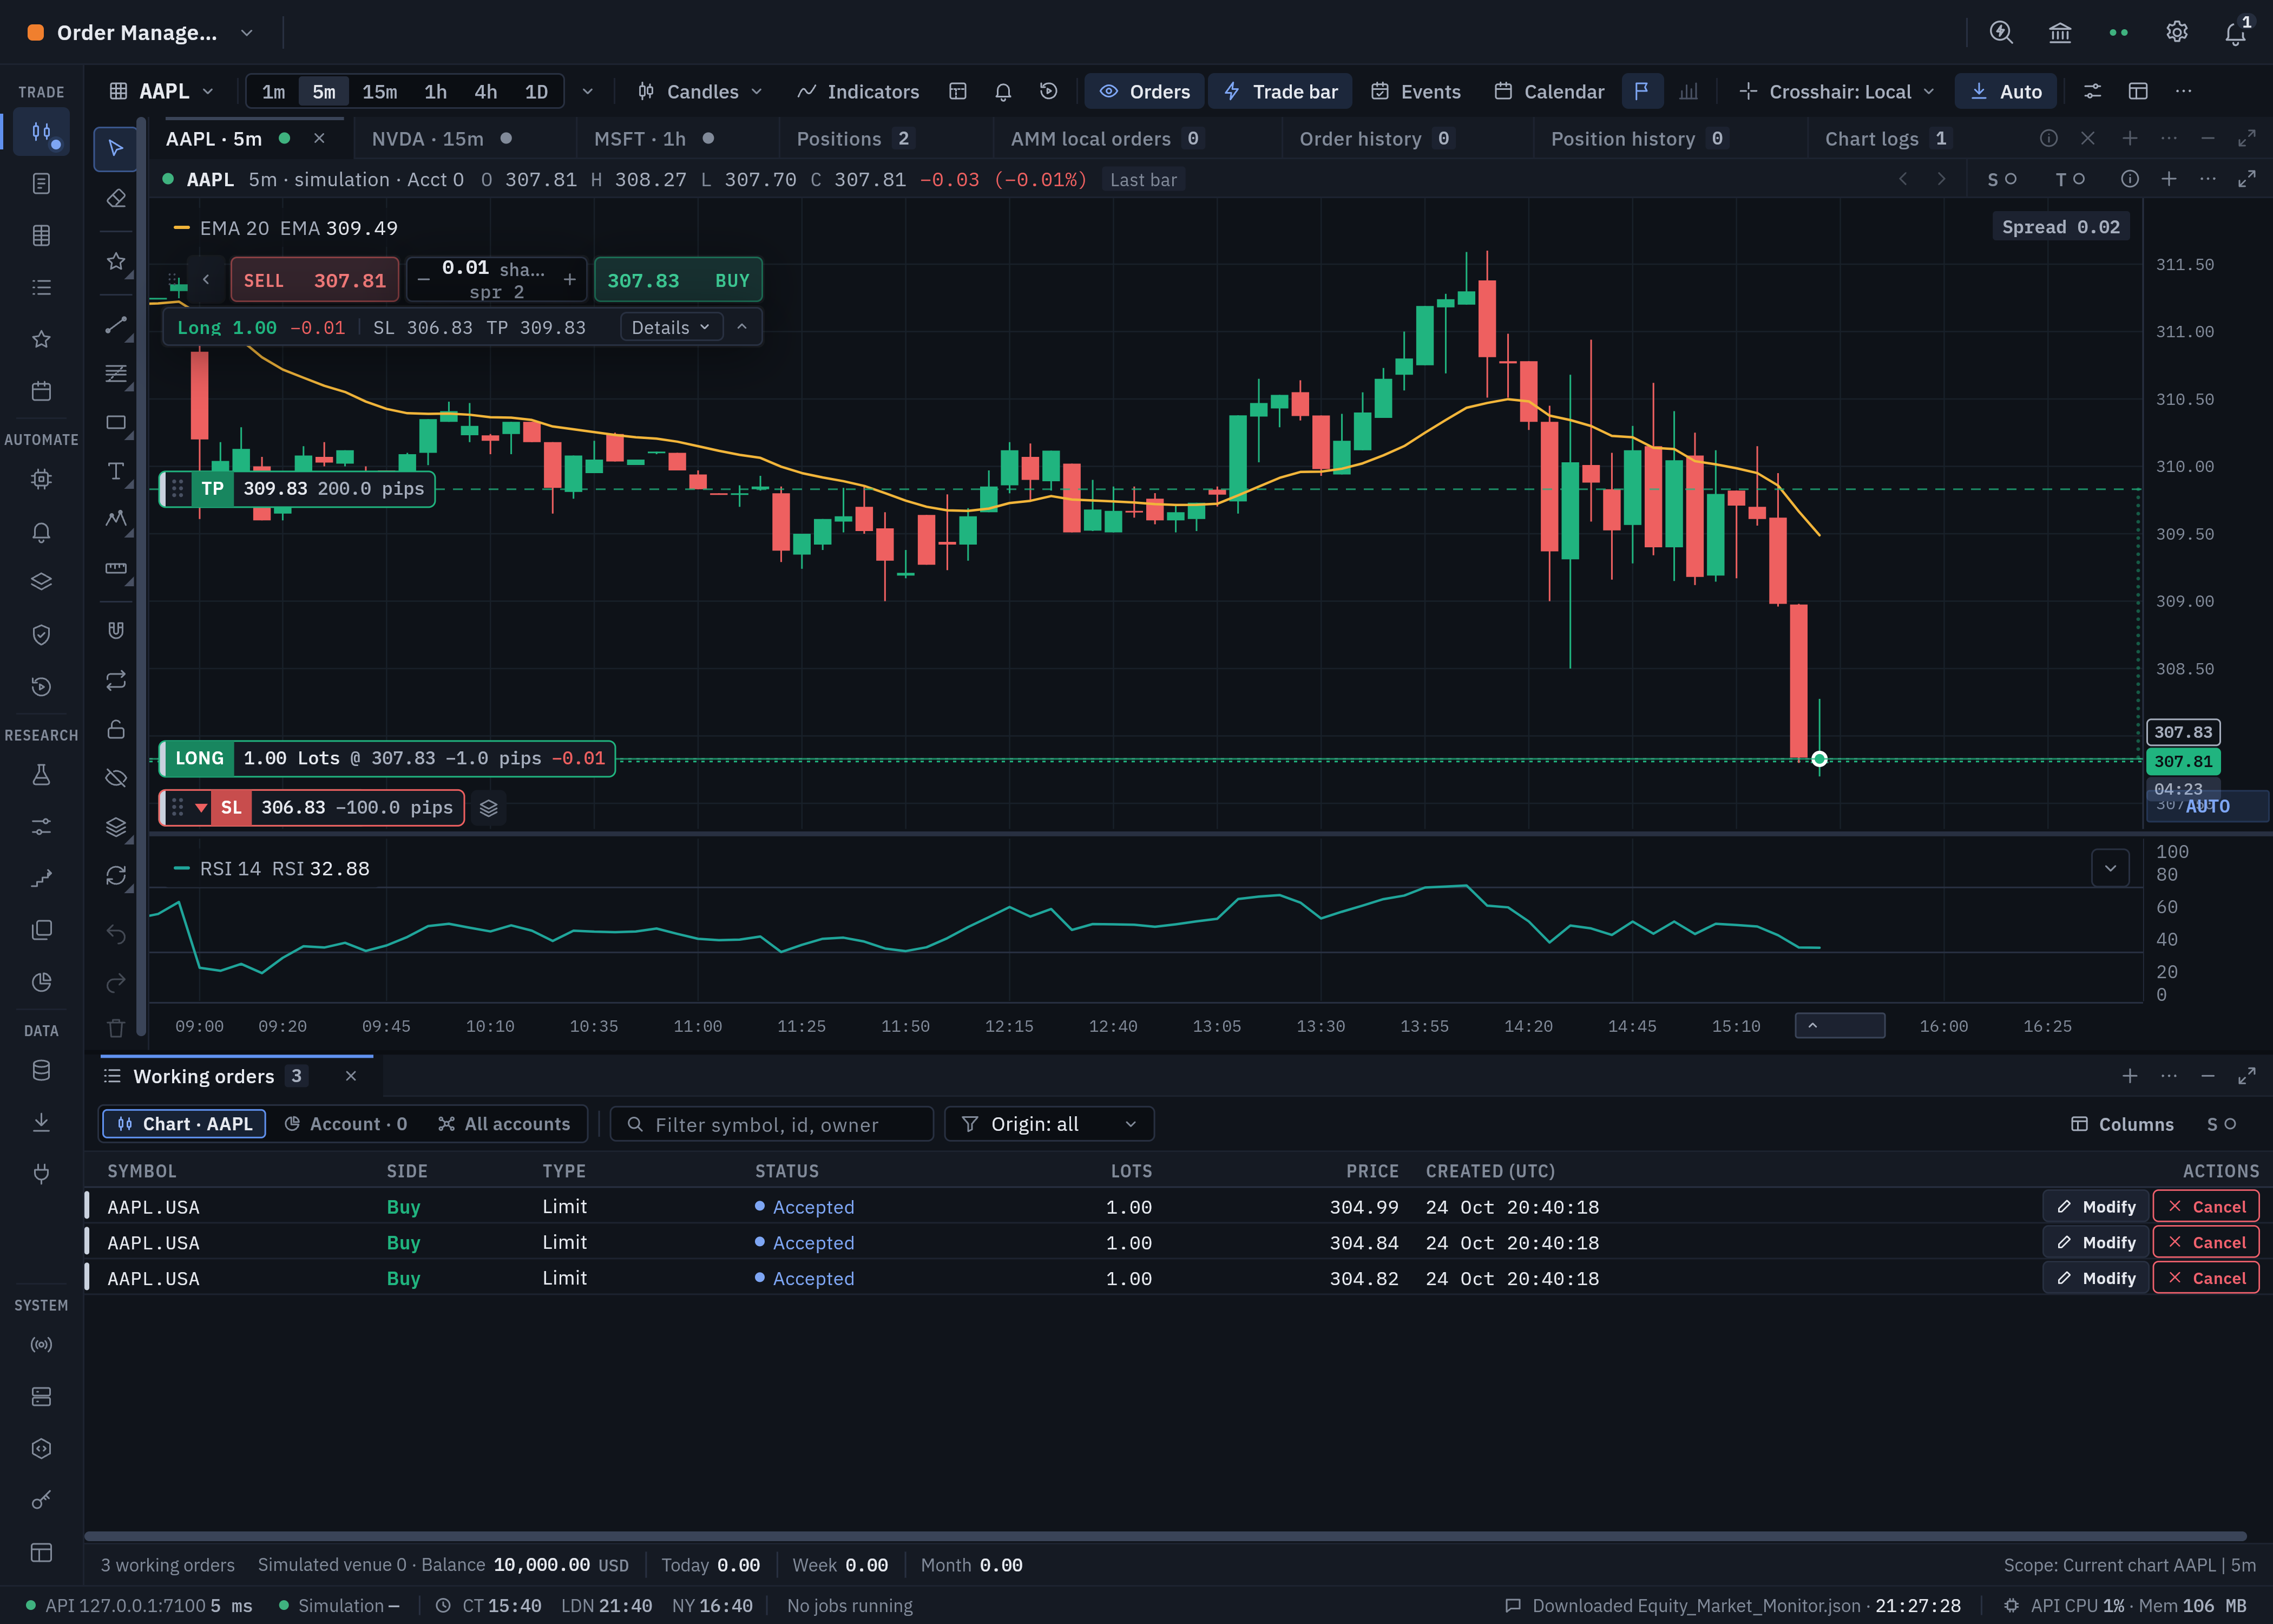Click the horizontal scrollbar under orders table
2273x1624 pixels.
coord(1166,1536)
